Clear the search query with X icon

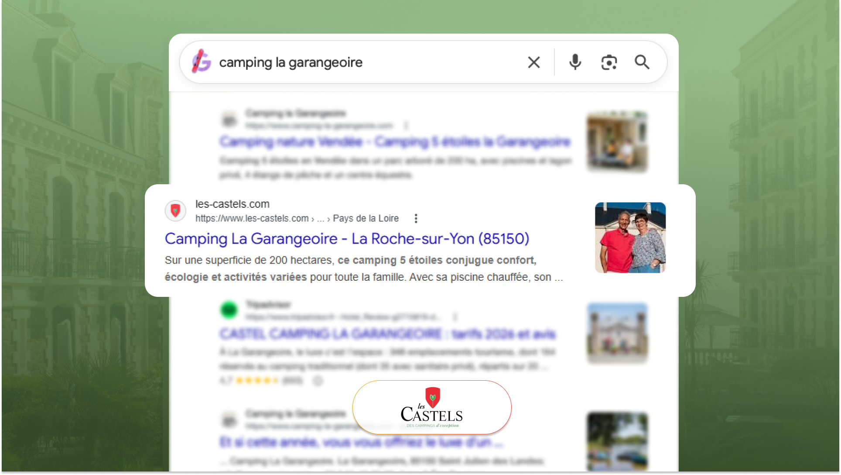(534, 62)
